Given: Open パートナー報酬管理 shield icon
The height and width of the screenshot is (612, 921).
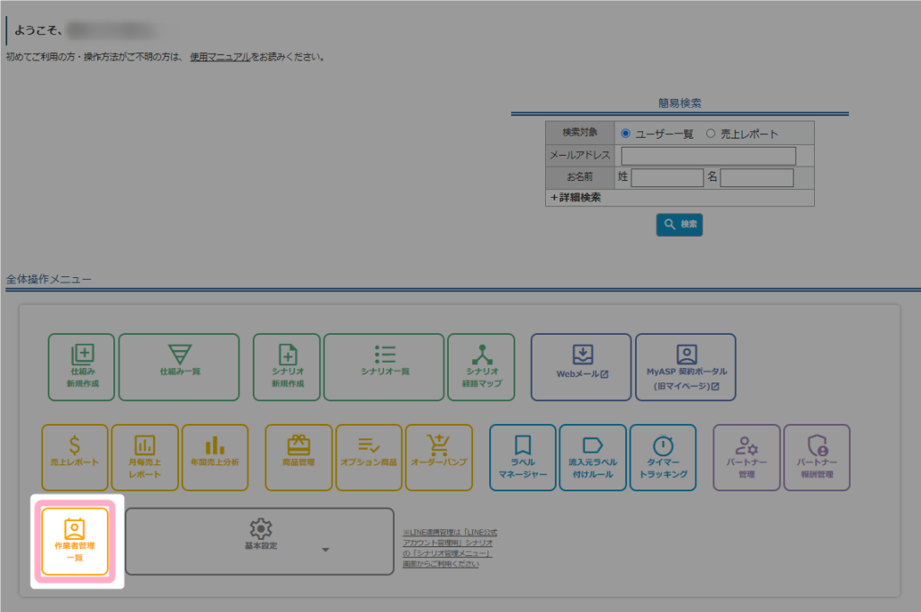Looking at the screenshot, I should (x=817, y=457).
